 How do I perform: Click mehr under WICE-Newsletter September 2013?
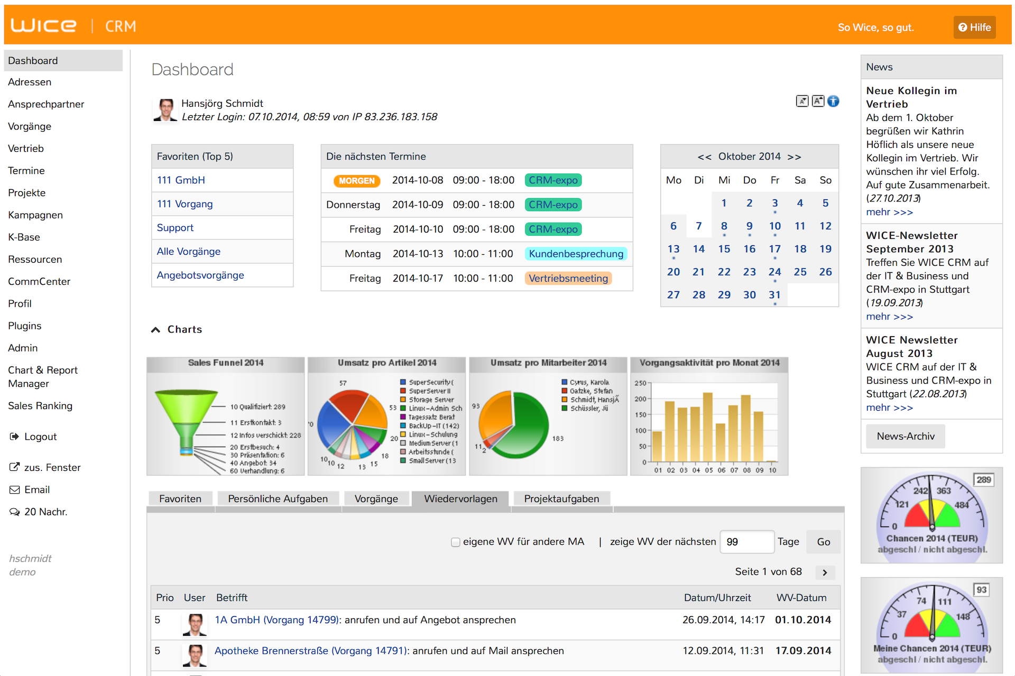(889, 317)
